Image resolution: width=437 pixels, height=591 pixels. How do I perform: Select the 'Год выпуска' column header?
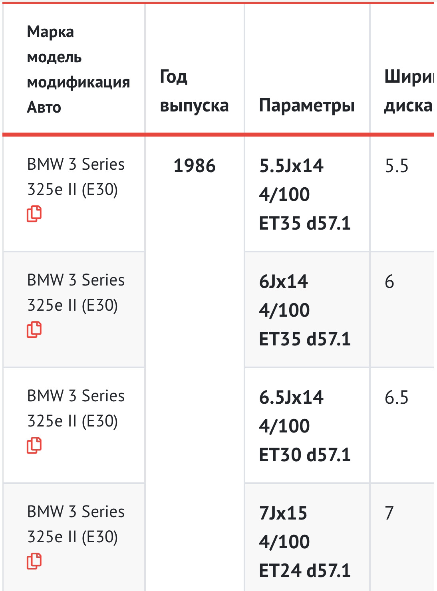pyautogui.click(x=194, y=91)
